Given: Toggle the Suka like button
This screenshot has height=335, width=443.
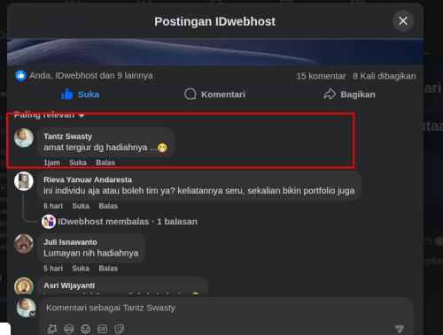Looking at the screenshot, I should point(80,95).
